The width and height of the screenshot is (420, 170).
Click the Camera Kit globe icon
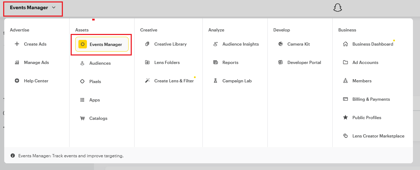tap(280, 44)
